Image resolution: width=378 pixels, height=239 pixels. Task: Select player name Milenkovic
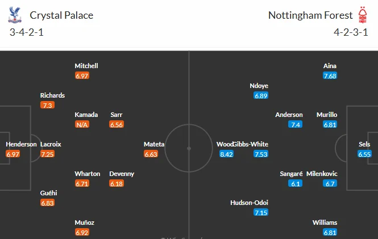tap(322, 174)
